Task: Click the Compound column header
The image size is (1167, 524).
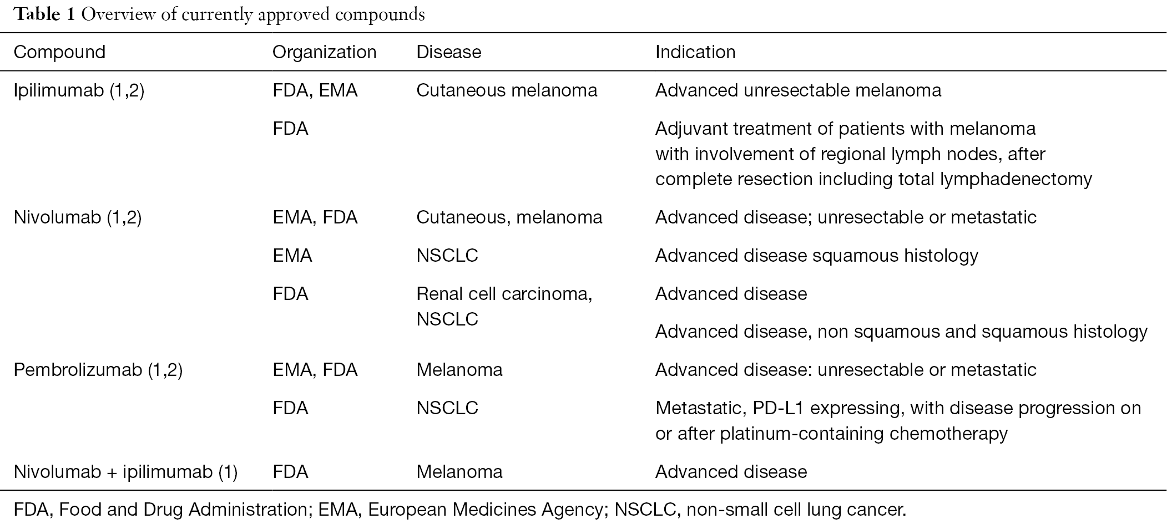Action: pos(59,52)
